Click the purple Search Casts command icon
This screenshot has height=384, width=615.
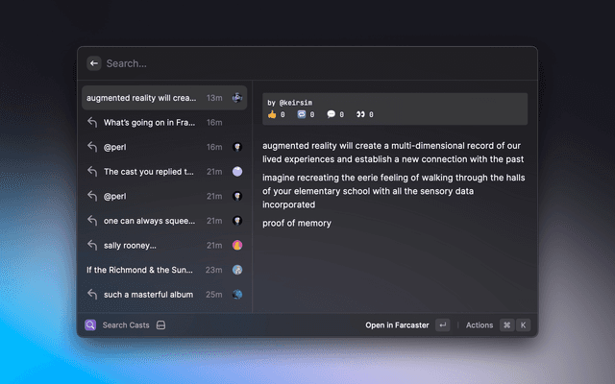click(90, 325)
